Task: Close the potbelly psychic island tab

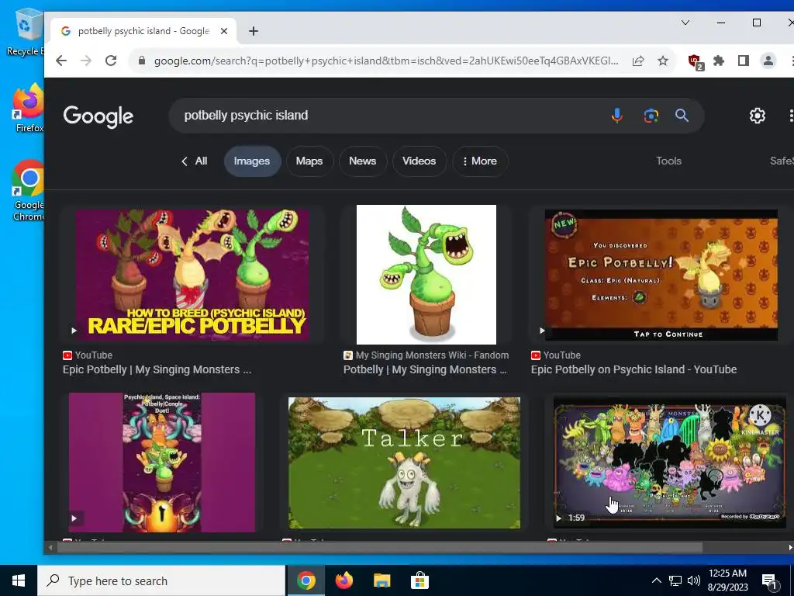Action: [224, 31]
